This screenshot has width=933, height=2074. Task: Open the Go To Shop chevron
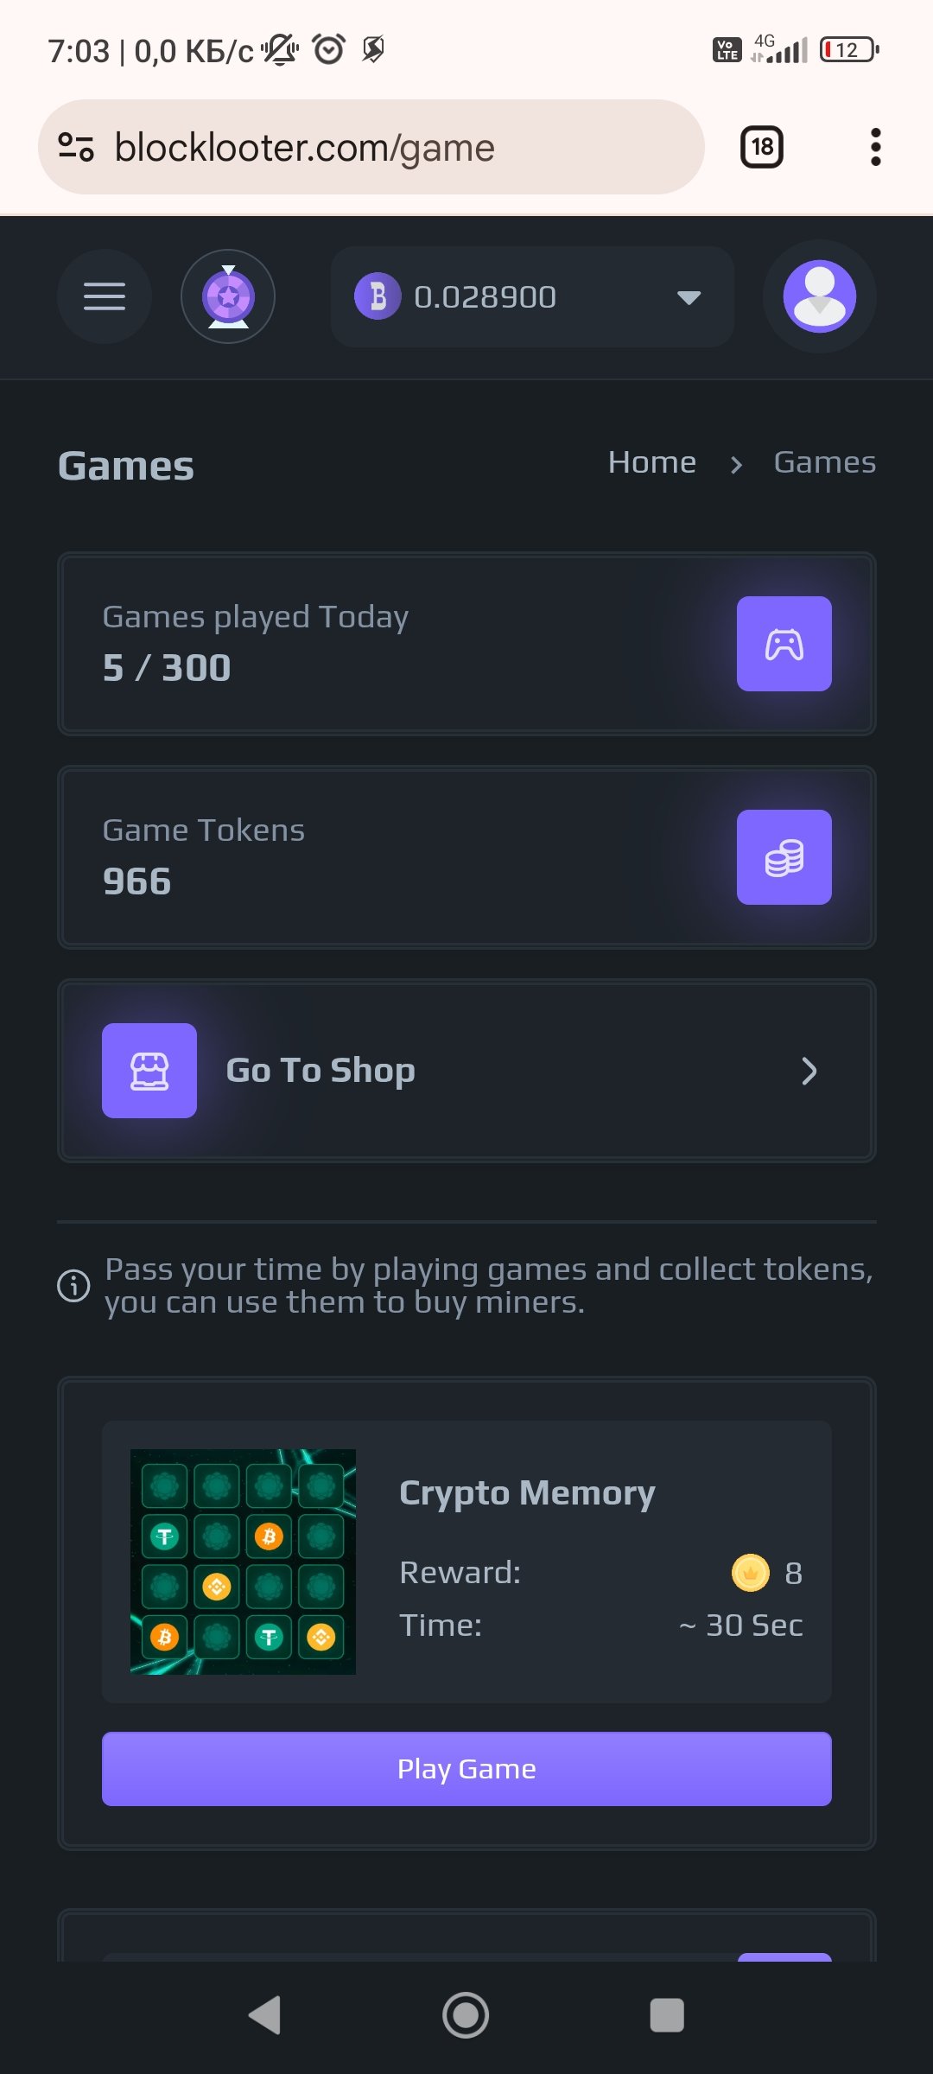click(809, 1071)
